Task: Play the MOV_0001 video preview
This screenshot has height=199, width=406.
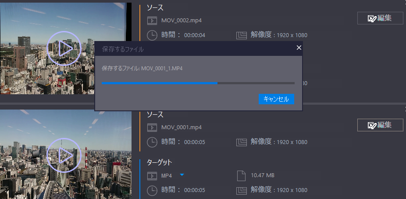Action: [64, 154]
